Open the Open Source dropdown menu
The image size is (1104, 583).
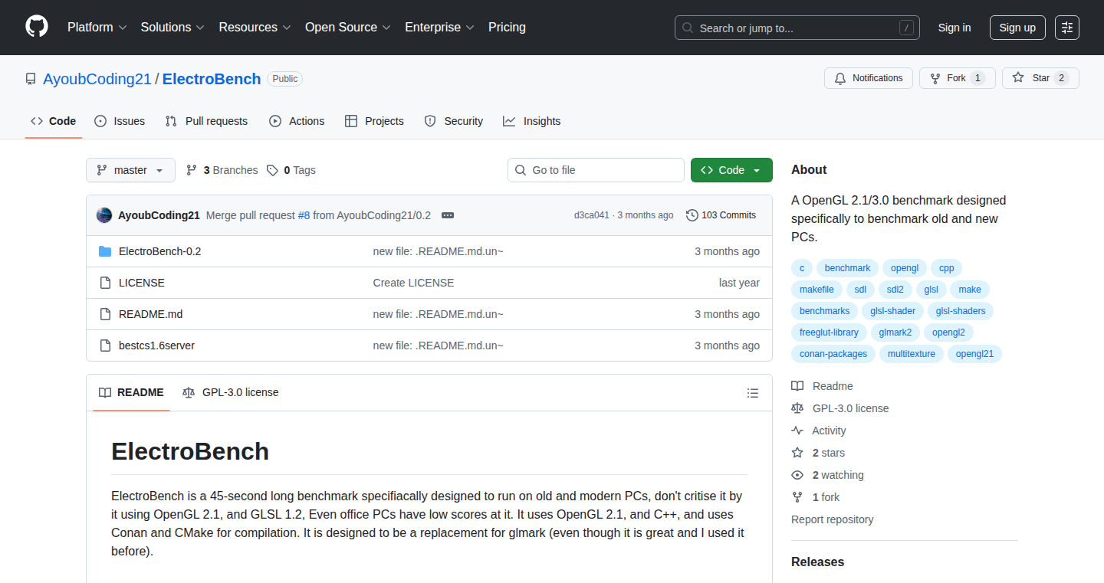coord(348,28)
